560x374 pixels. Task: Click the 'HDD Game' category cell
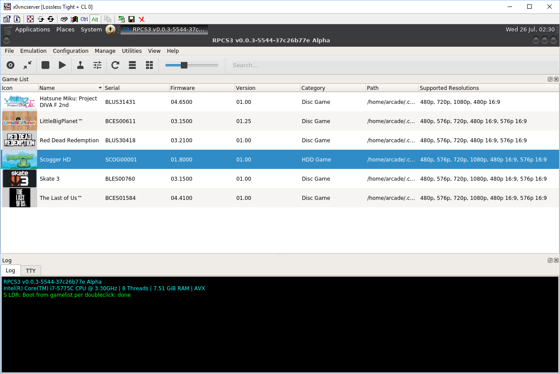333,159
